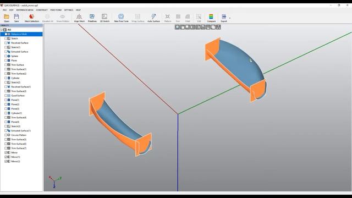The height and width of the screenshot is (198, 352).
Task: Open the Free Form menu
Action: tap(56, 10)
